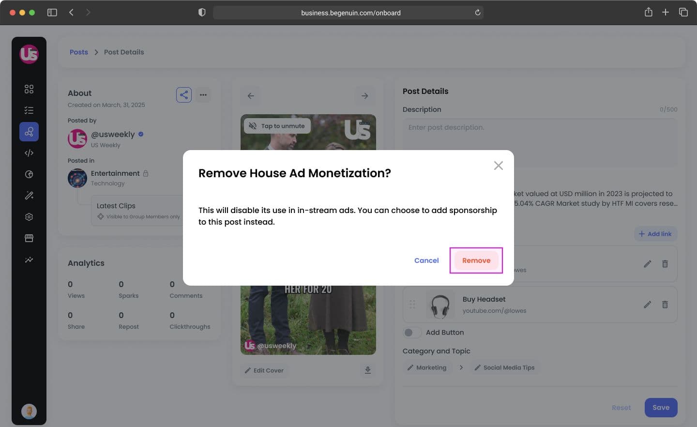Toggle the Add Button switch
697x427 pixels.
pyautogui.click(x=412, y=333)
